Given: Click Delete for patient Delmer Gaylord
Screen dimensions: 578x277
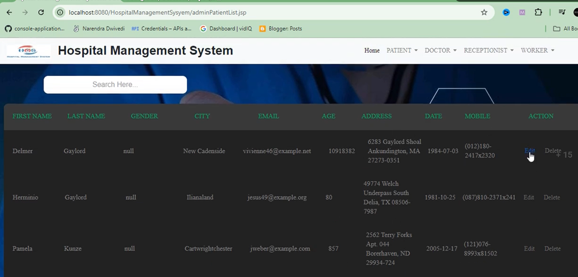Looking at the screenshot, I should 553,150.
